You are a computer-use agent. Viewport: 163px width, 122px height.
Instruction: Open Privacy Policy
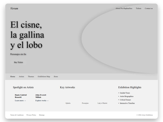tap(31, 115)
